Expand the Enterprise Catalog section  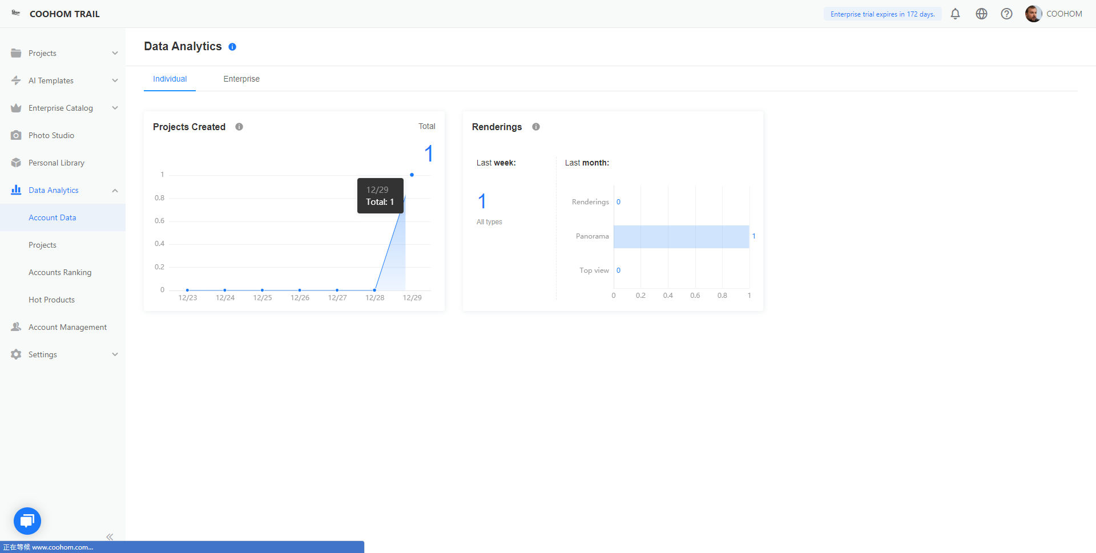click(x=115, y=108)
